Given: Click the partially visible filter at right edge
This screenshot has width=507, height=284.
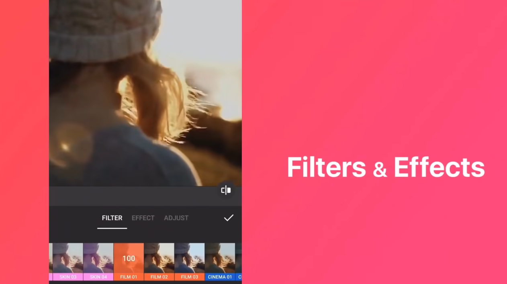Looking at the screenshot, I should click(x=238, y=261).
